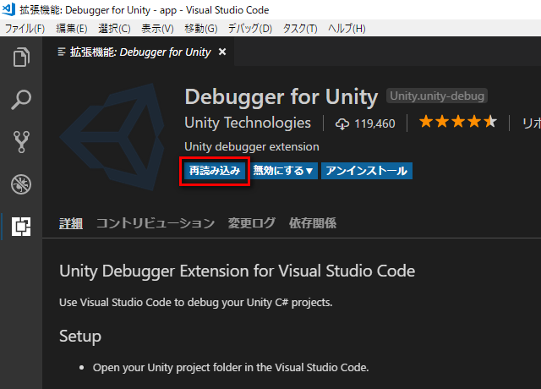Open the ヘルプ(H) menu

tap(347, 28)
